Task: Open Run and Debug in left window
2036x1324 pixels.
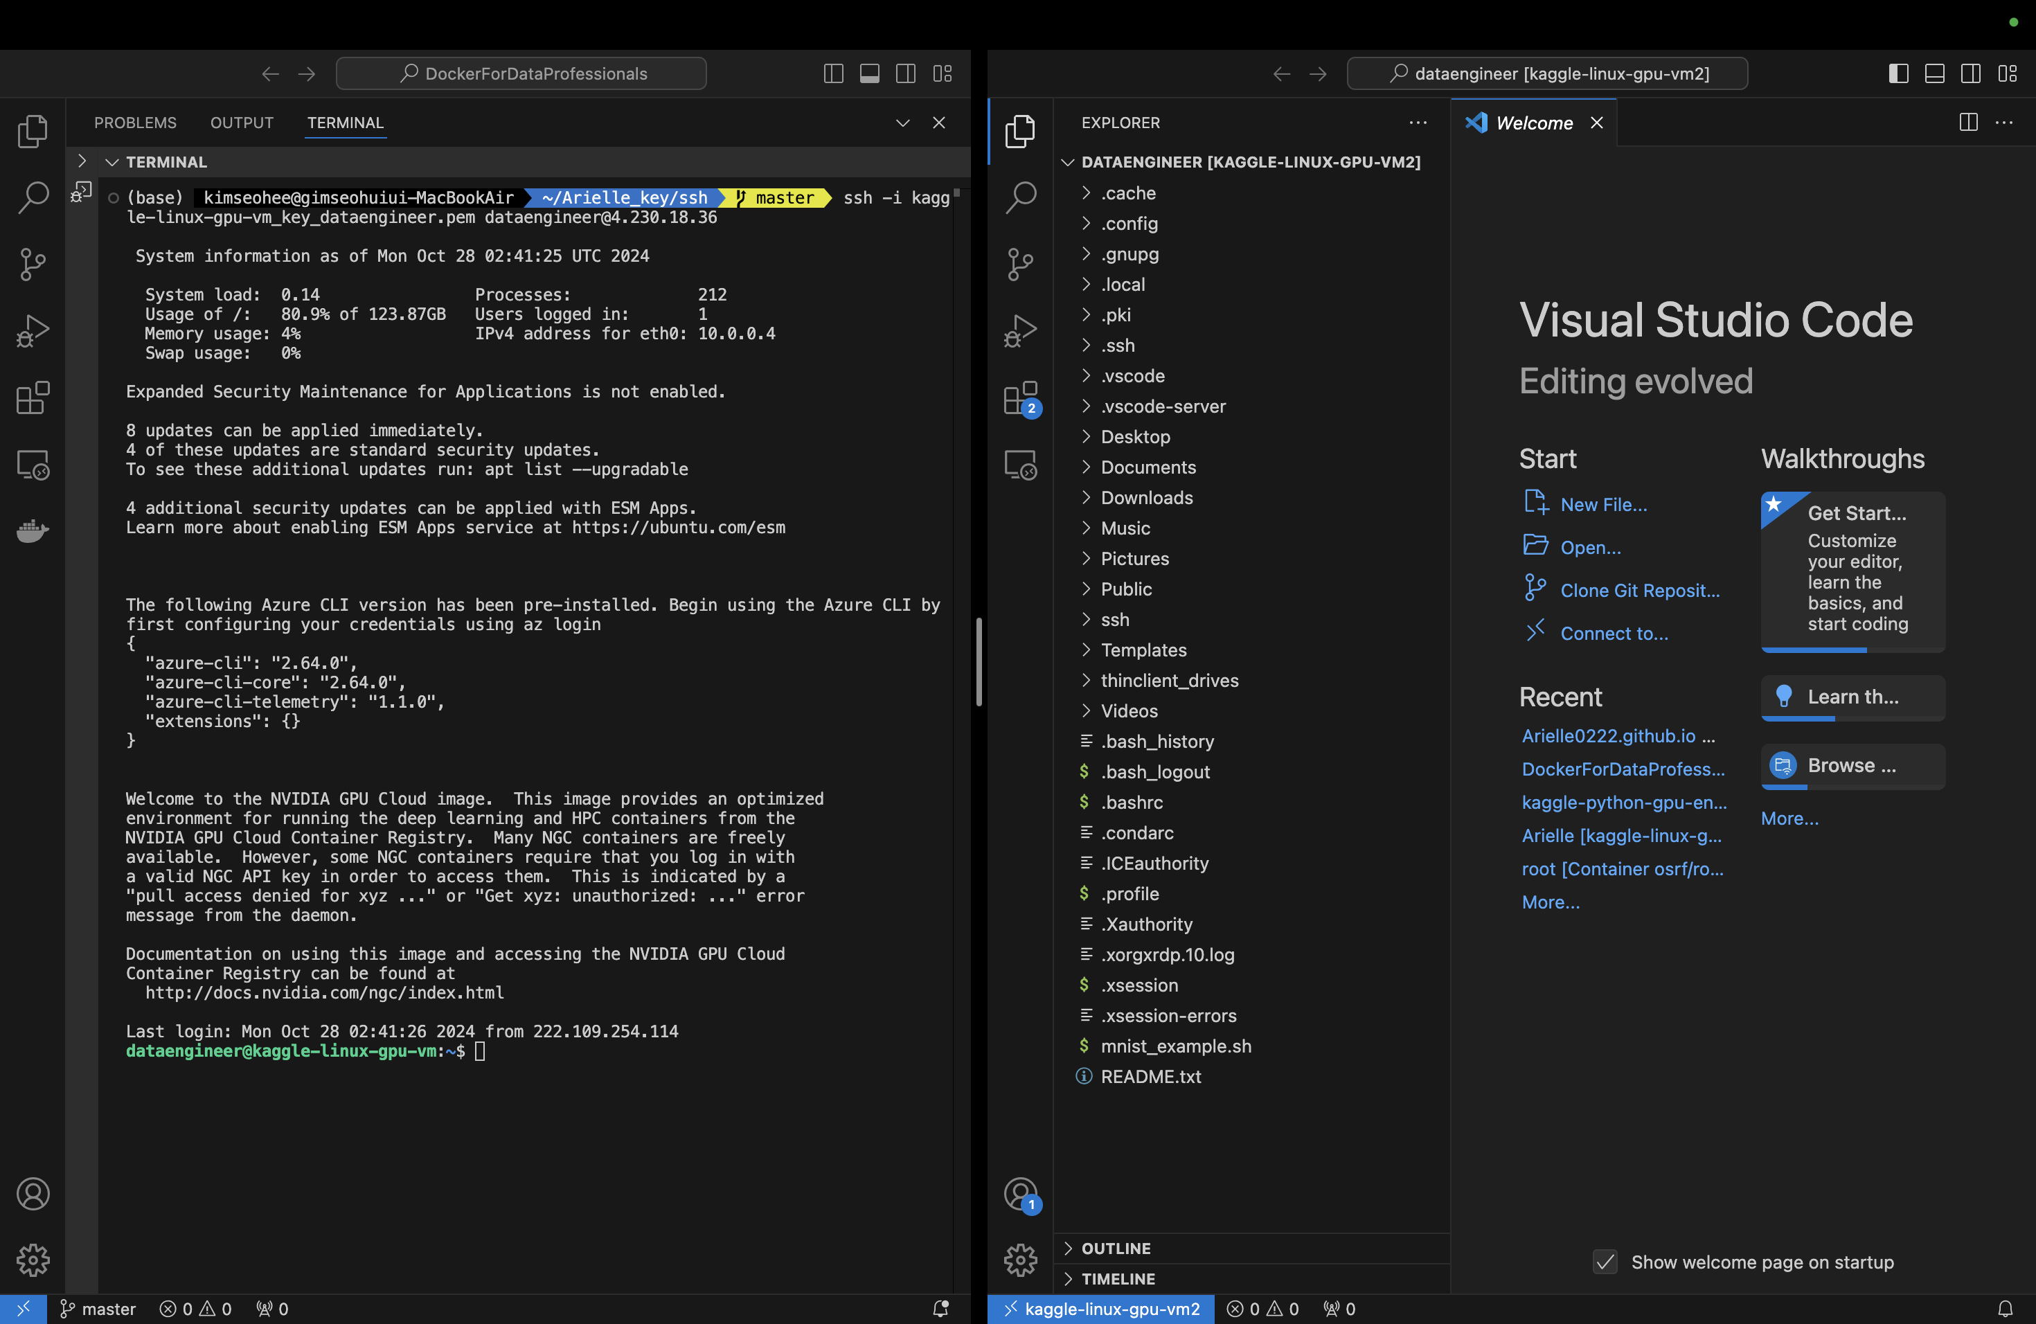Action: point(33,330)
